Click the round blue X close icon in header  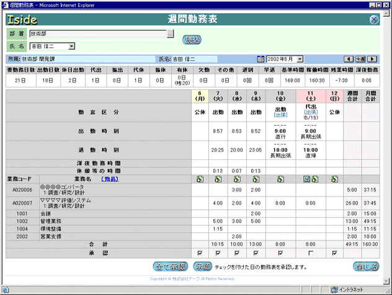[373, 19]
